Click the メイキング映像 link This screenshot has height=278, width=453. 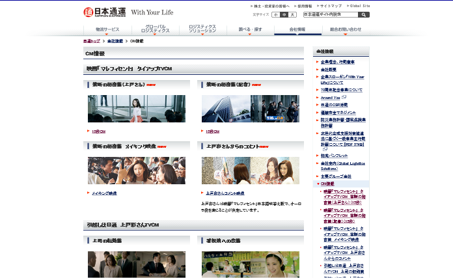coord(104,193)
